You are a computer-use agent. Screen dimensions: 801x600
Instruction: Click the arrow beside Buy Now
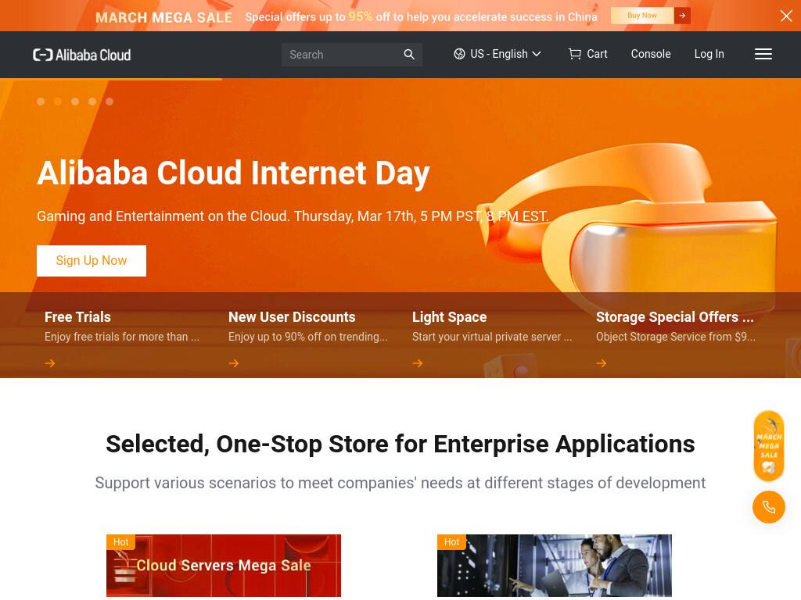click(682, 16)
